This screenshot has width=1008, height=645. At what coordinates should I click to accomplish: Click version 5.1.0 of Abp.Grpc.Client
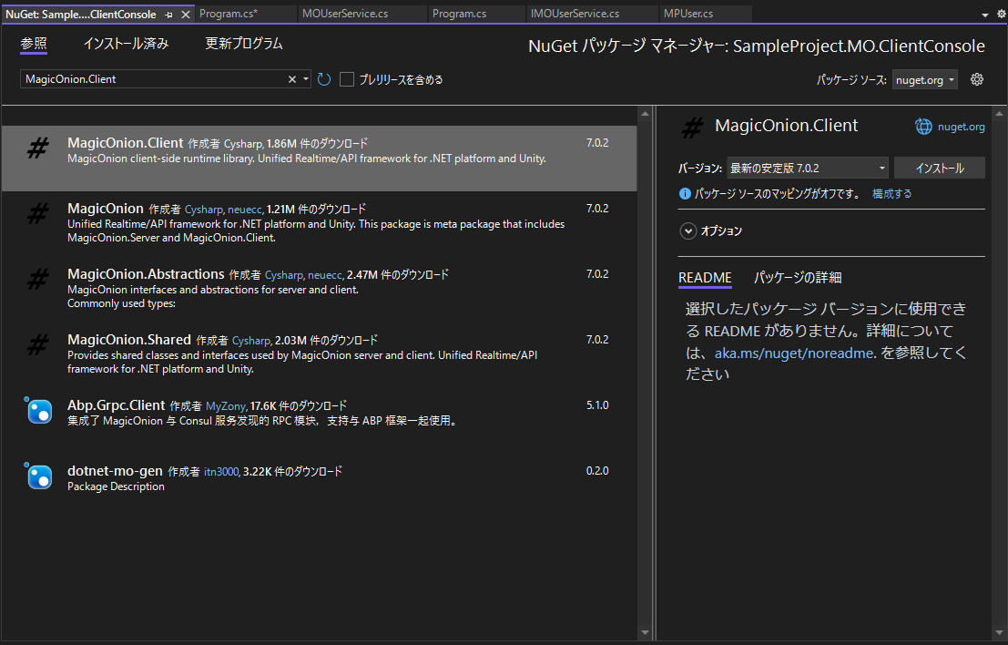pos(597,405)
